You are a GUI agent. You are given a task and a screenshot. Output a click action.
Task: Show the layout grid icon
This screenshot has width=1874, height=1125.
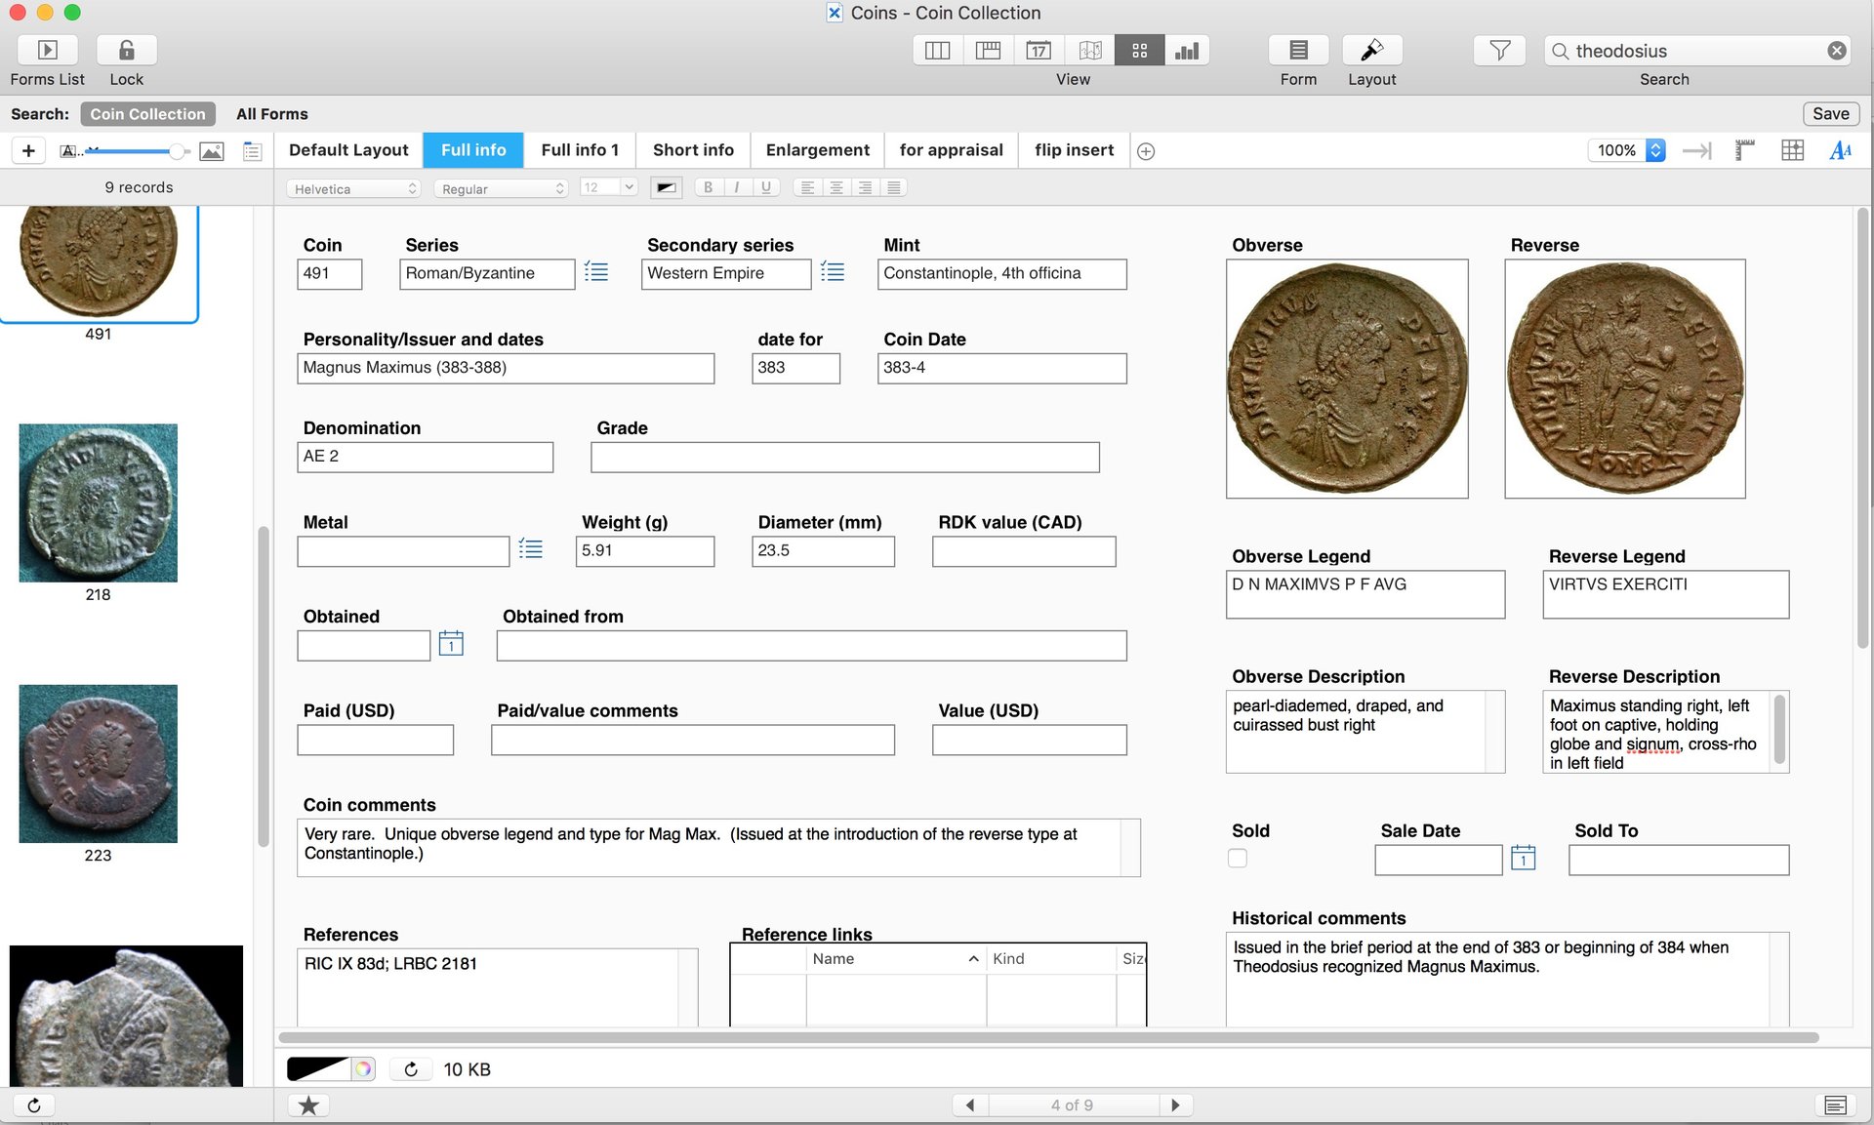point(1792,150)
